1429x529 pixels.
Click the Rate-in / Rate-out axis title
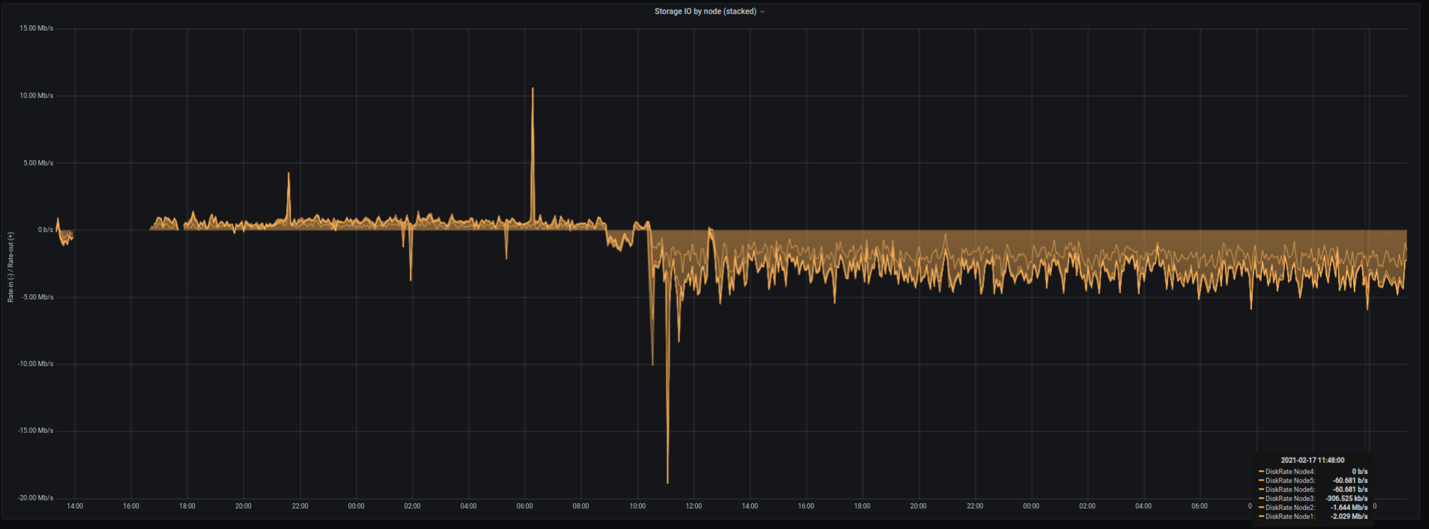11,267
